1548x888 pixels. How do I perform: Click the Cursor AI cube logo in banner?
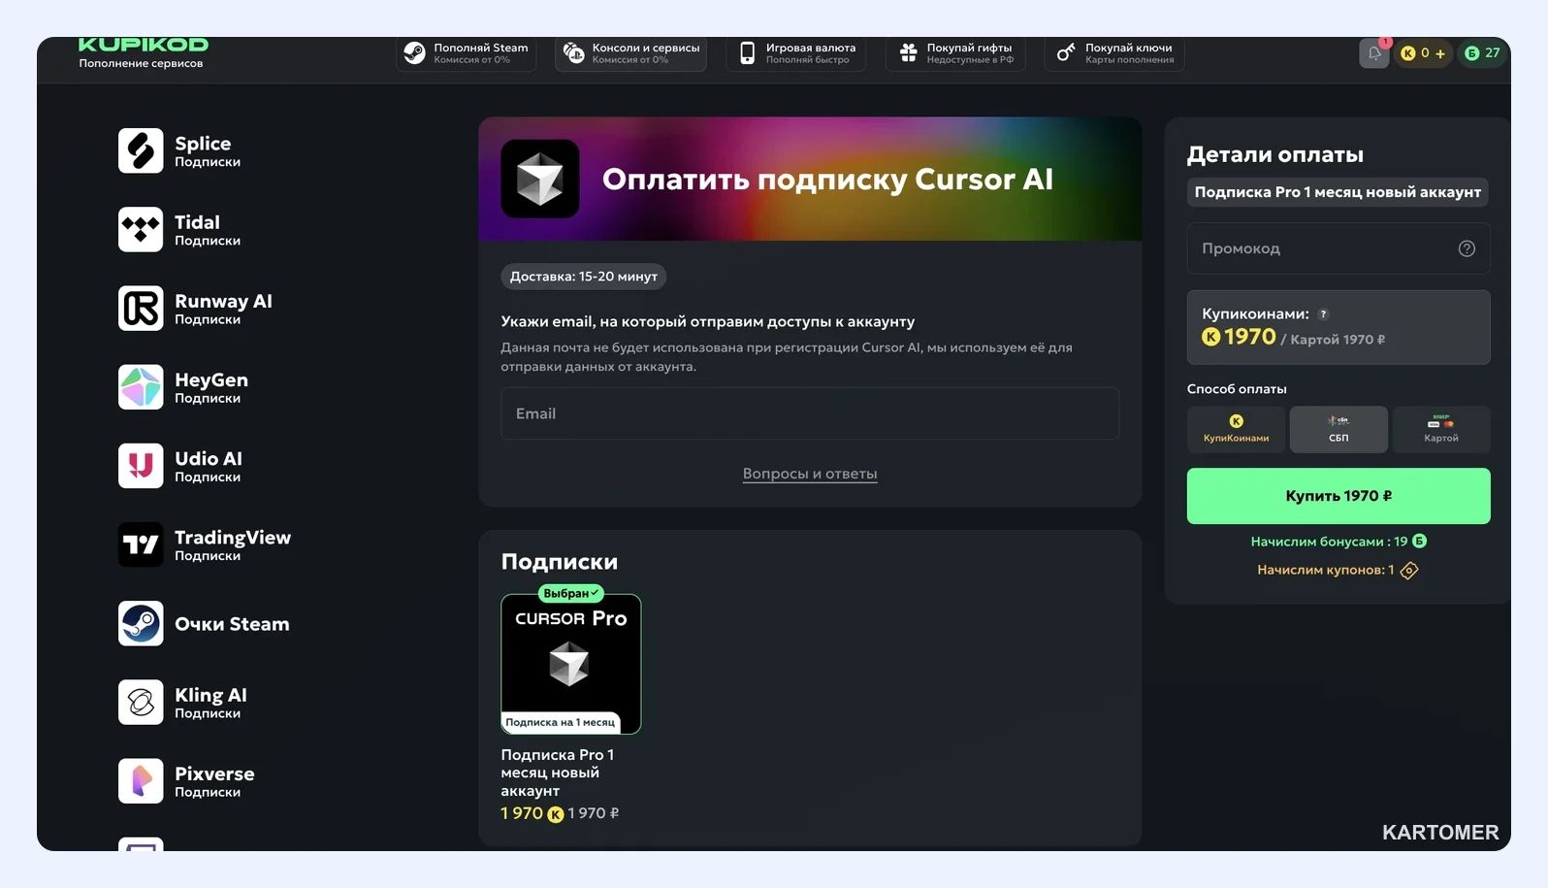[x=540, y=179]
